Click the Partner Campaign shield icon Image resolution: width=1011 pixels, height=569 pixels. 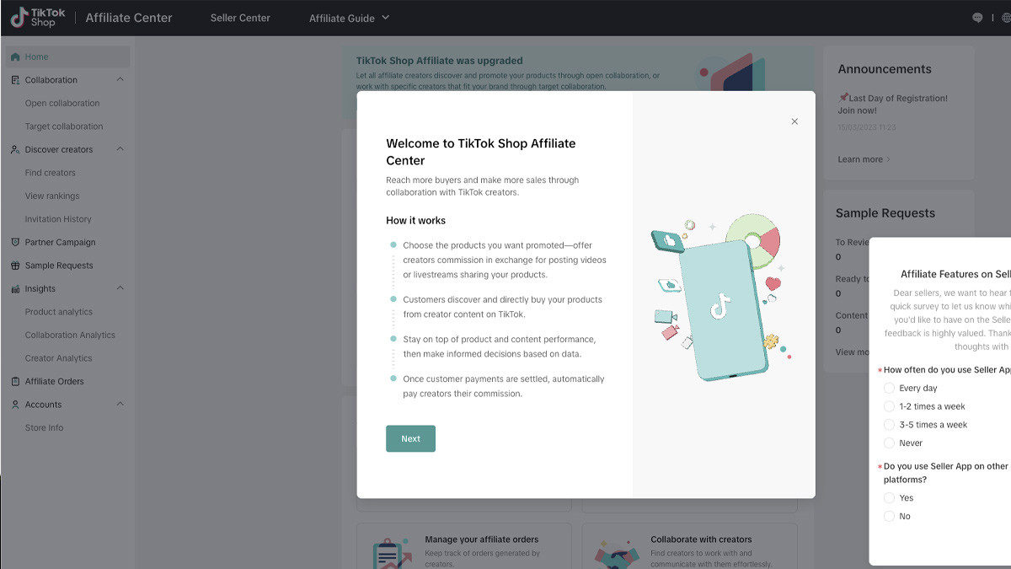tap(15, 243)
